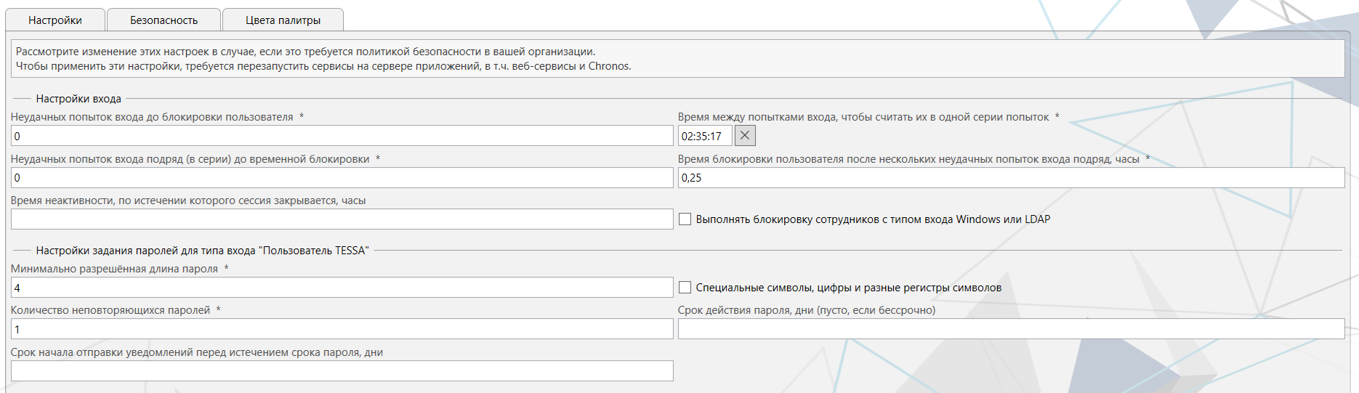
Task: Click the password expiry notification start days field
Action: [x=342, y=371]
